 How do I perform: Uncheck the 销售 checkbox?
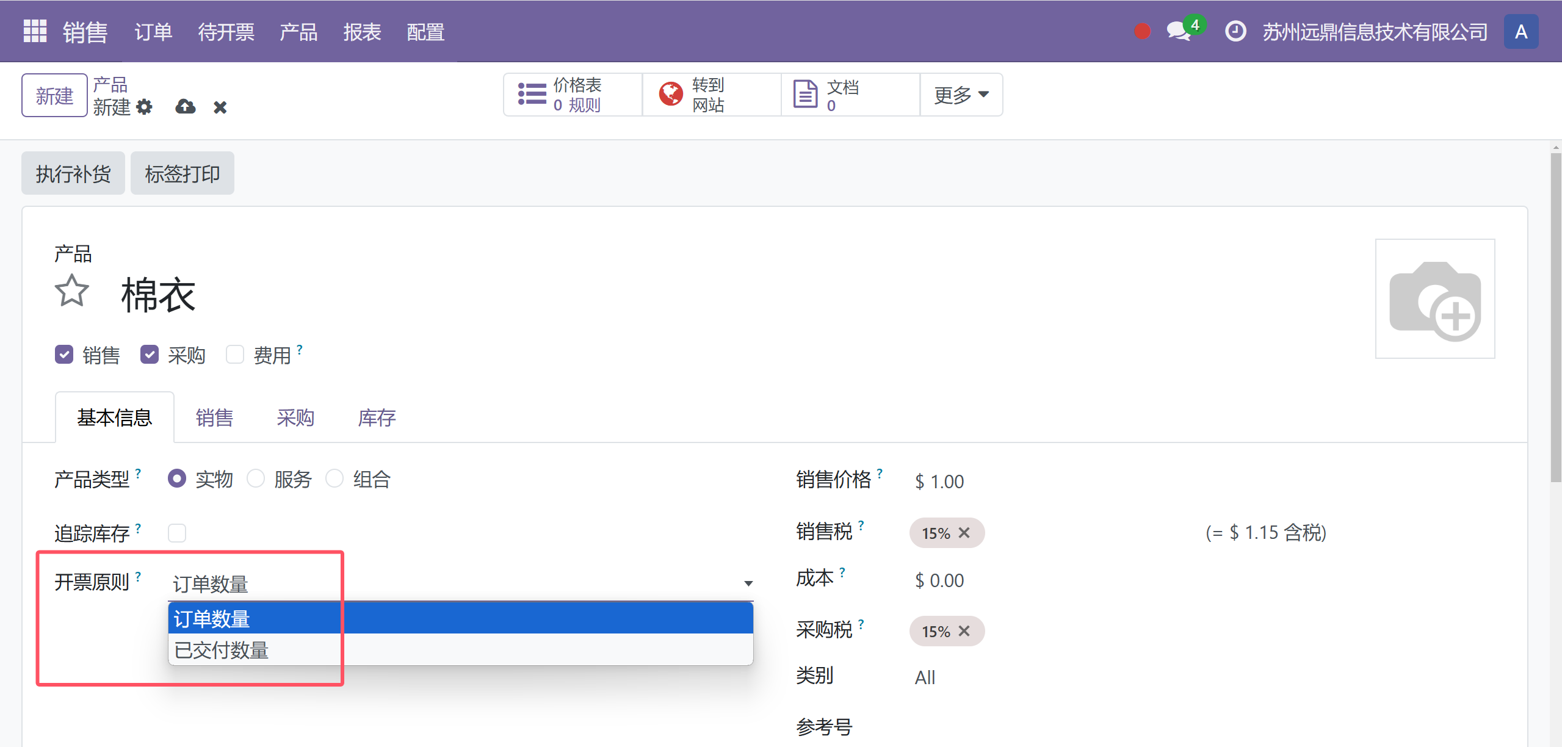coord(64,355)
